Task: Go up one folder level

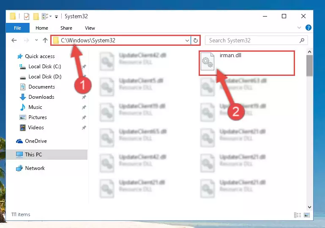Action: tap(45, 40)
